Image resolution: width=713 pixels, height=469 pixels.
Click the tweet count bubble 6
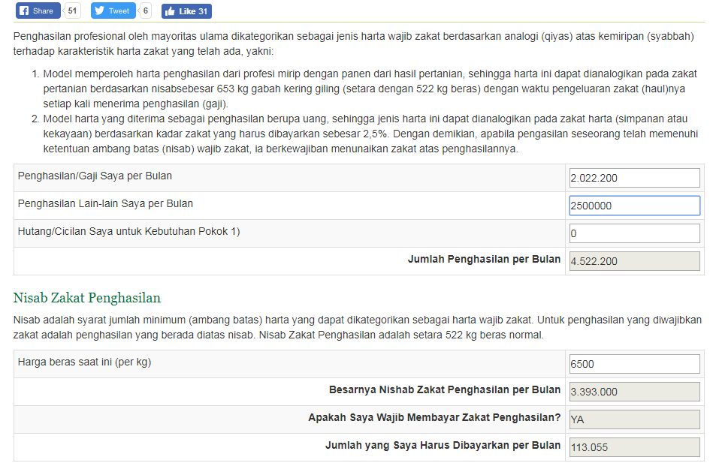click(146, 11)
